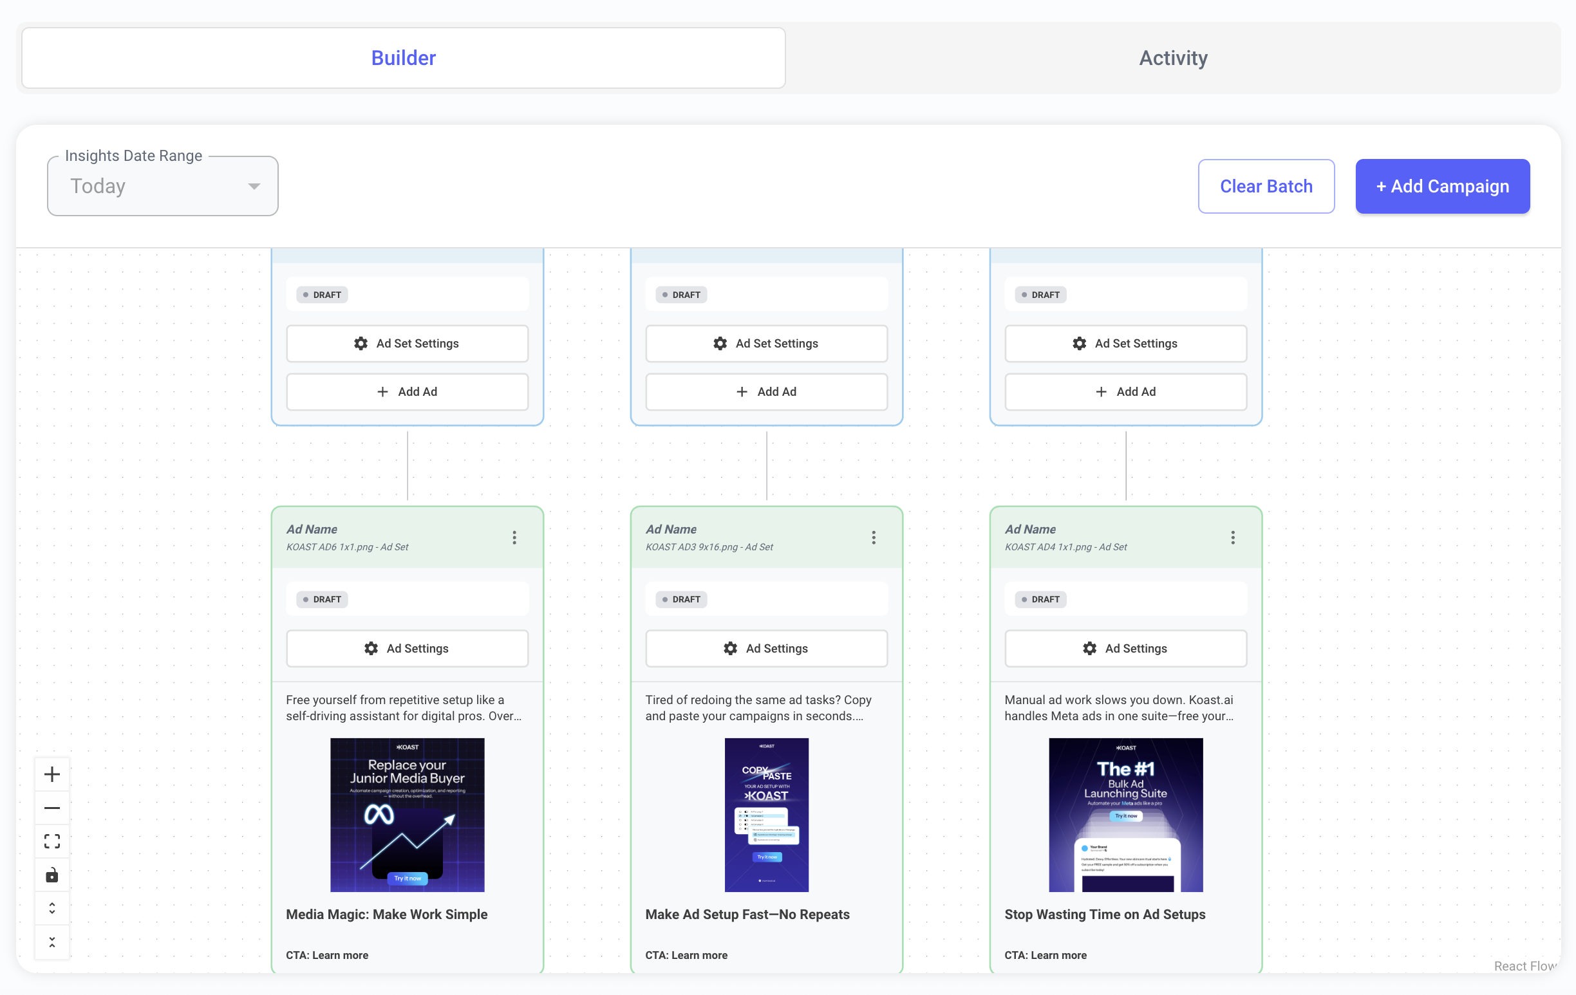Open the kebab menu on KOAST AD3 card
The image size is (1576, 995).
pyautogui.click(x=874, y=537)
